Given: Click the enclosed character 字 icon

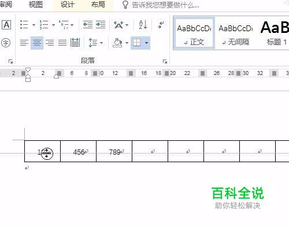Looking at the screenshot, I should click(x=6, y=43).
